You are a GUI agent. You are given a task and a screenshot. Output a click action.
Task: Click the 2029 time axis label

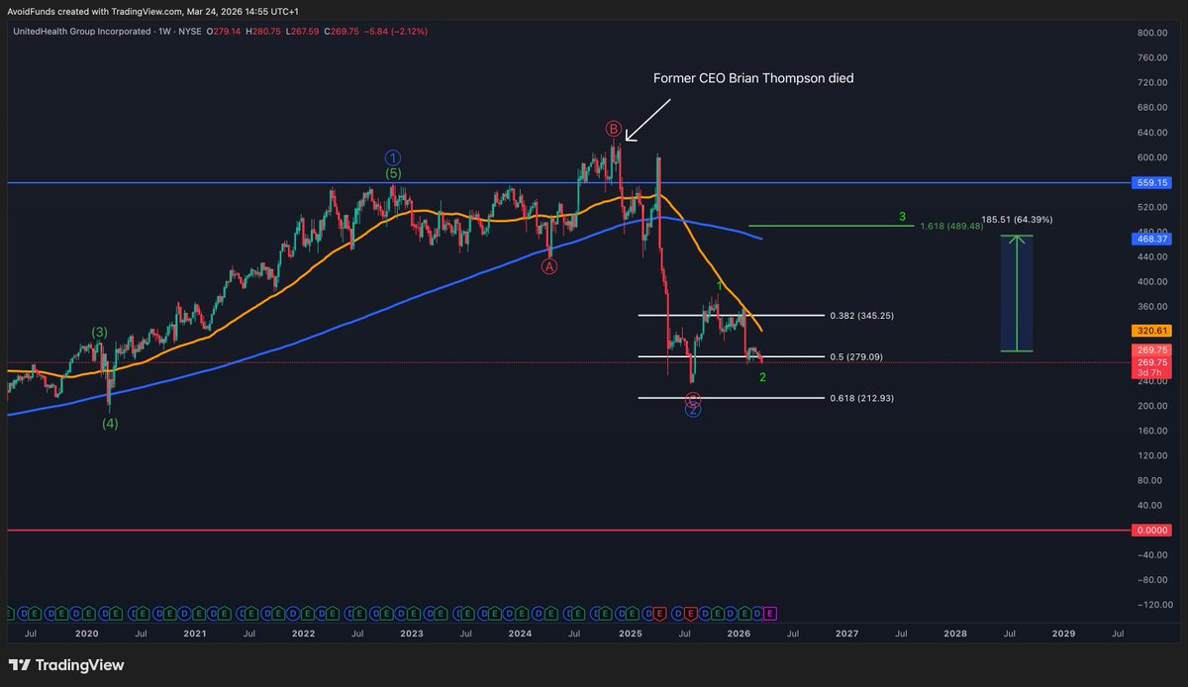pos(1062,632)
